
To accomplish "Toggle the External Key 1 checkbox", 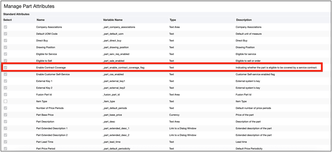I will pyautogui.click(x=5, y=81).
